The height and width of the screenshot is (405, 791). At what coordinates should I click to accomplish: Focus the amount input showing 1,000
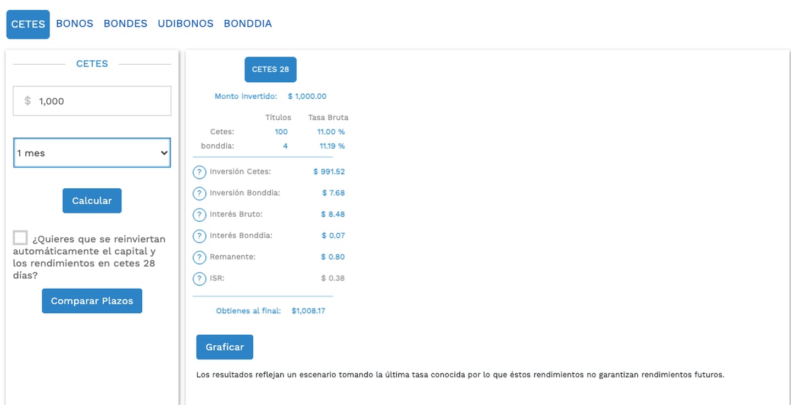coord(92,101)
